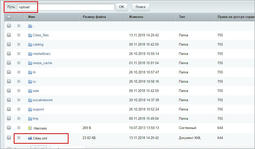Click the Cities.xml file icon
Screen dimensions: 255x149
point(30,138)
